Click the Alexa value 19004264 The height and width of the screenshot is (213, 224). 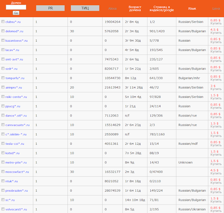point(112,22)
